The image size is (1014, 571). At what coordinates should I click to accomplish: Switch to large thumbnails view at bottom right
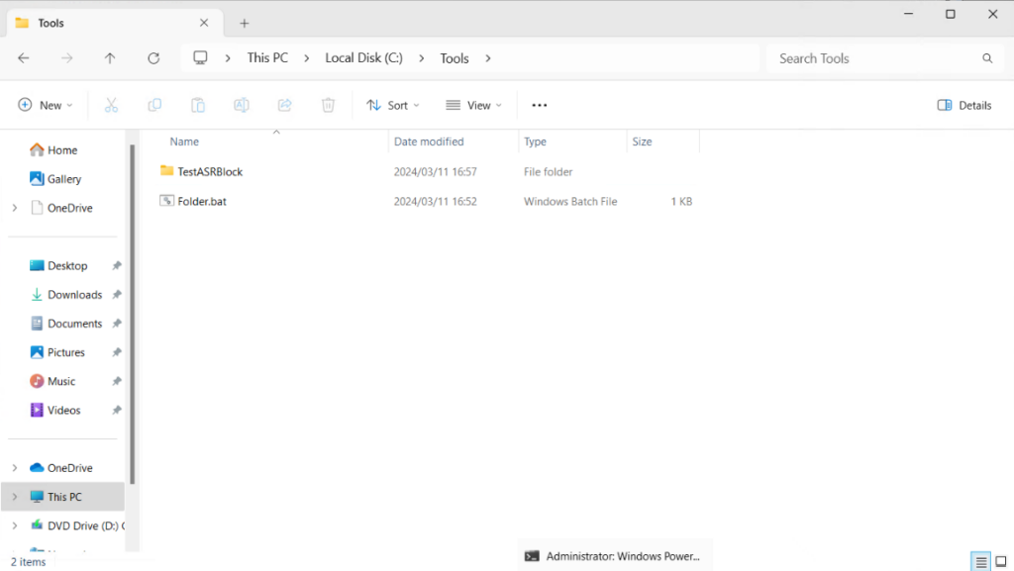pyautogui.click(x=1002, y=561)
